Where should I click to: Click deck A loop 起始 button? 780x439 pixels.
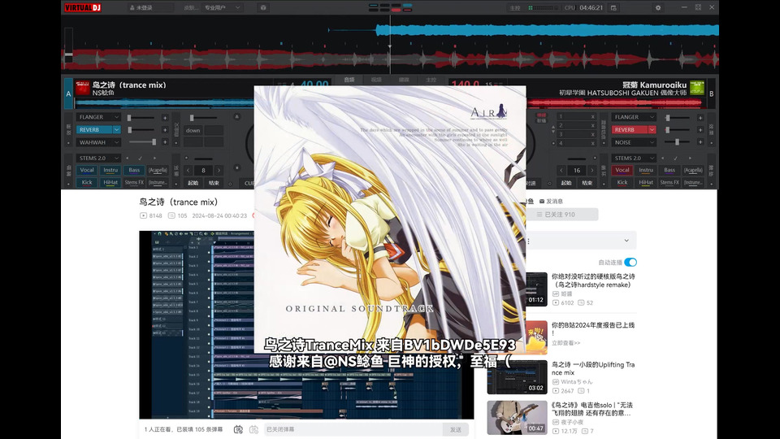pos(193,183)
